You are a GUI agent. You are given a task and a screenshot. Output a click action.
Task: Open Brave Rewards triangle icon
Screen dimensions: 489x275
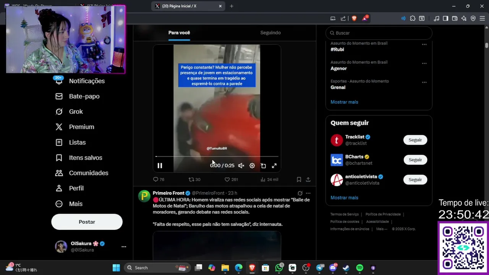(365, 18)
